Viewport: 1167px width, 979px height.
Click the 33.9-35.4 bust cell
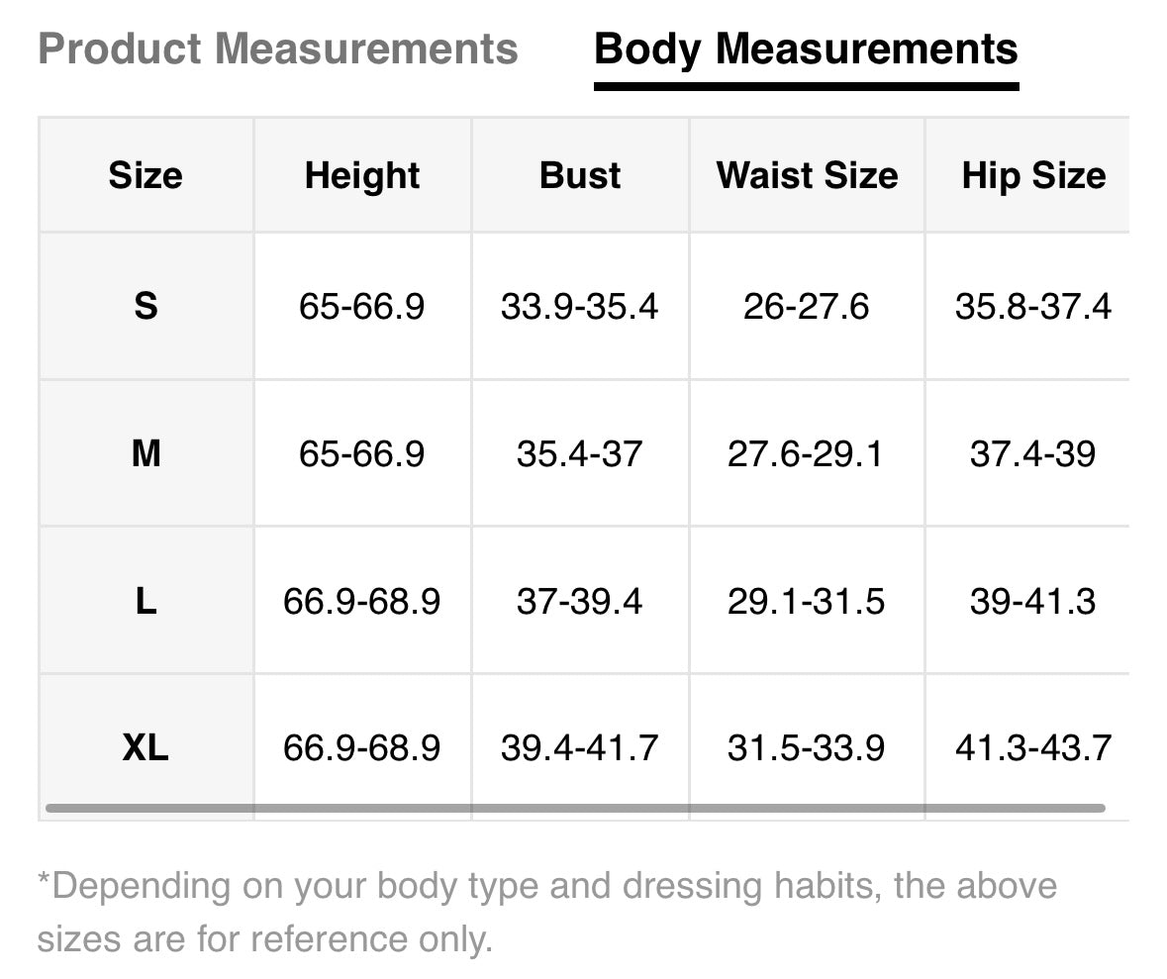(579, 306)
